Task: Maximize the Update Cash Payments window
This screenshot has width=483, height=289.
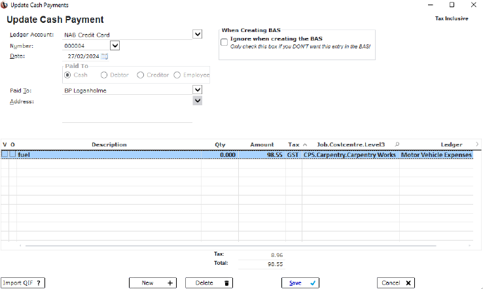Action: [452, 5]
